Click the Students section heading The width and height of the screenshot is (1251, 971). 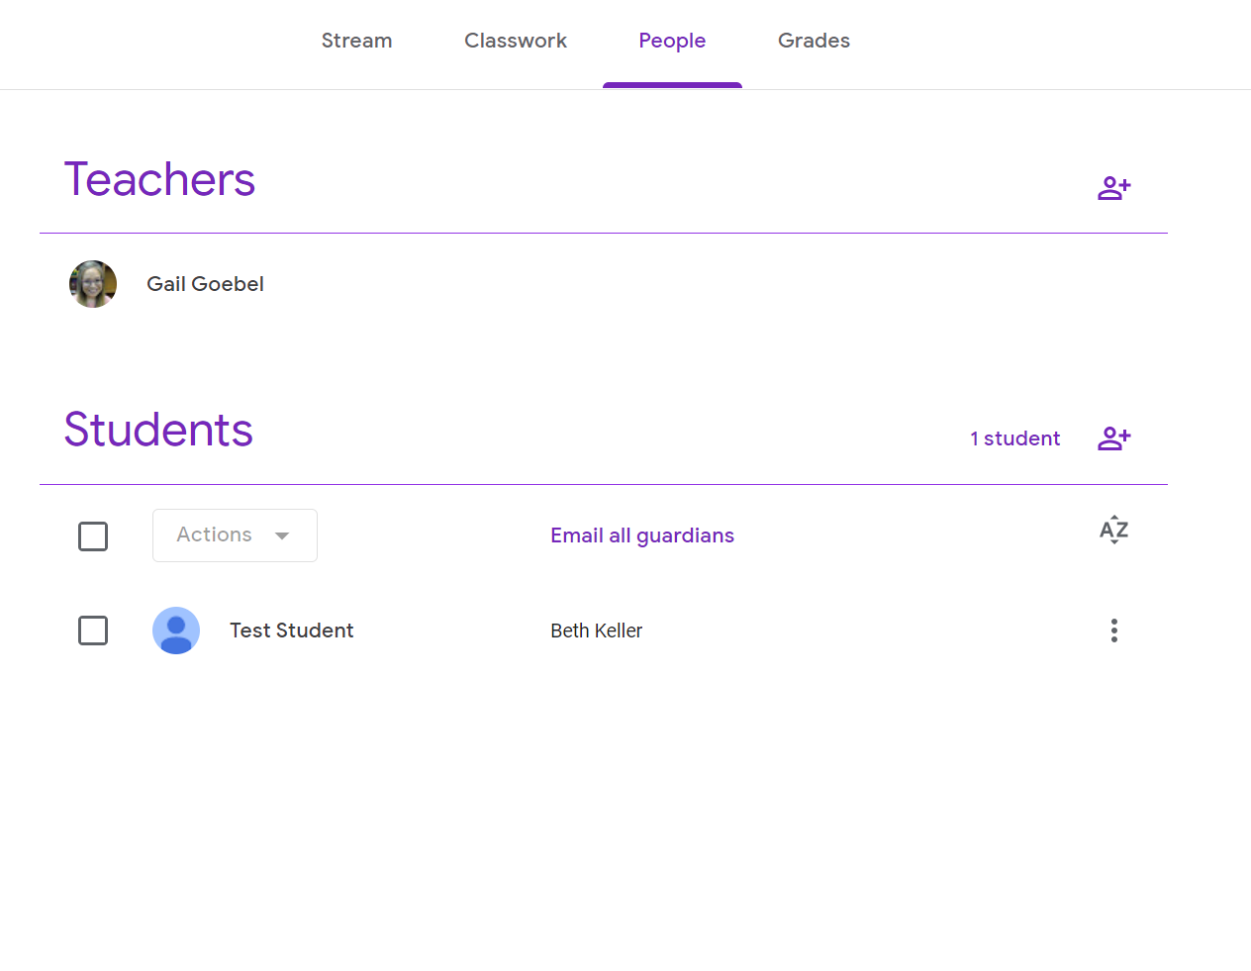coord(158,431)
